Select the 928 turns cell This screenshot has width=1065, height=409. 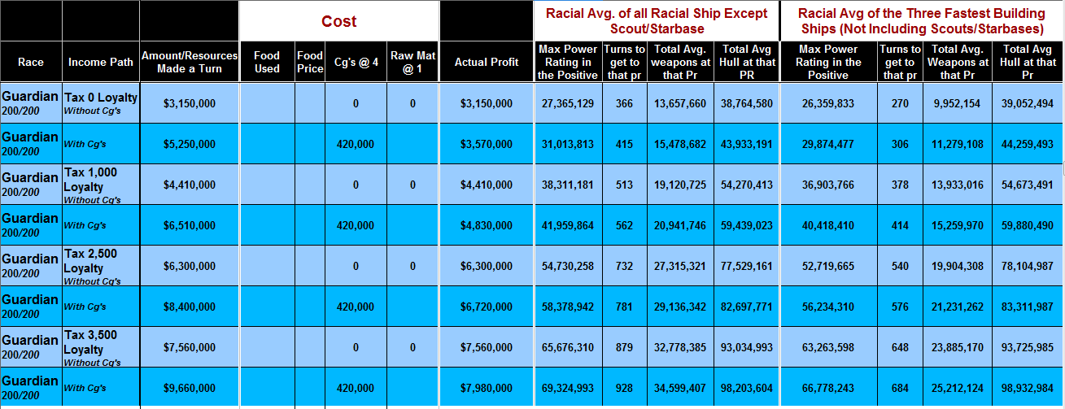624,388
